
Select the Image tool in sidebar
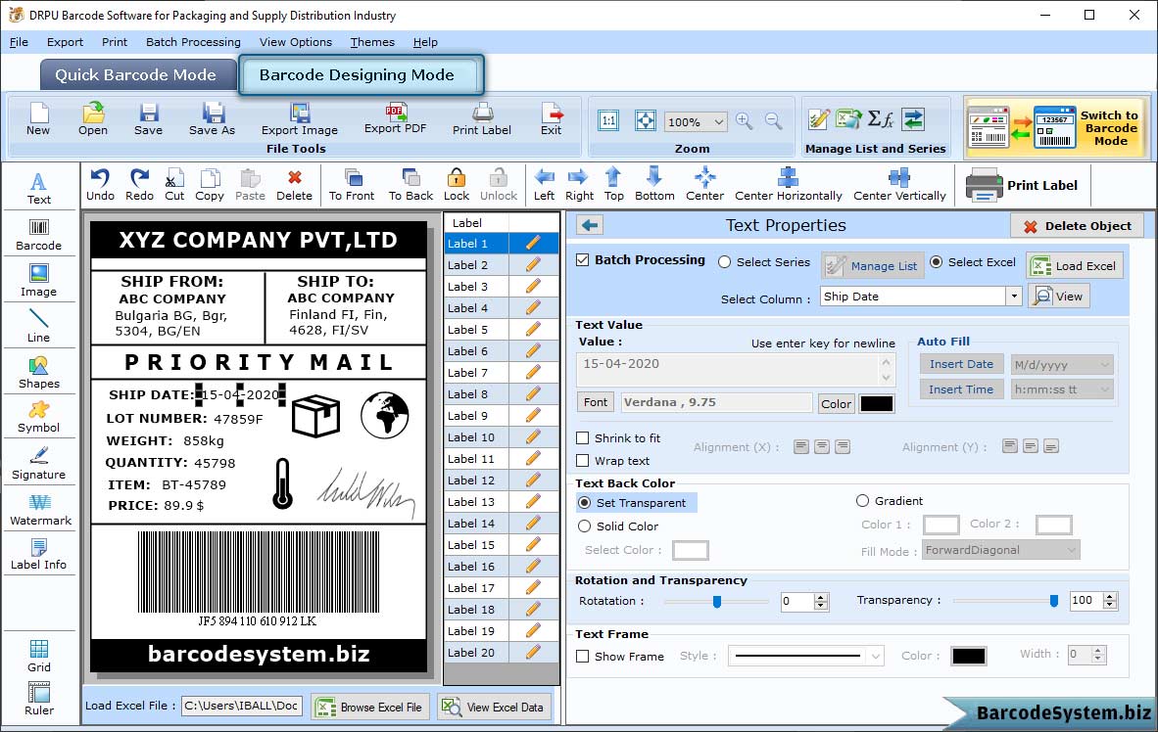click(x=38, y=281)
